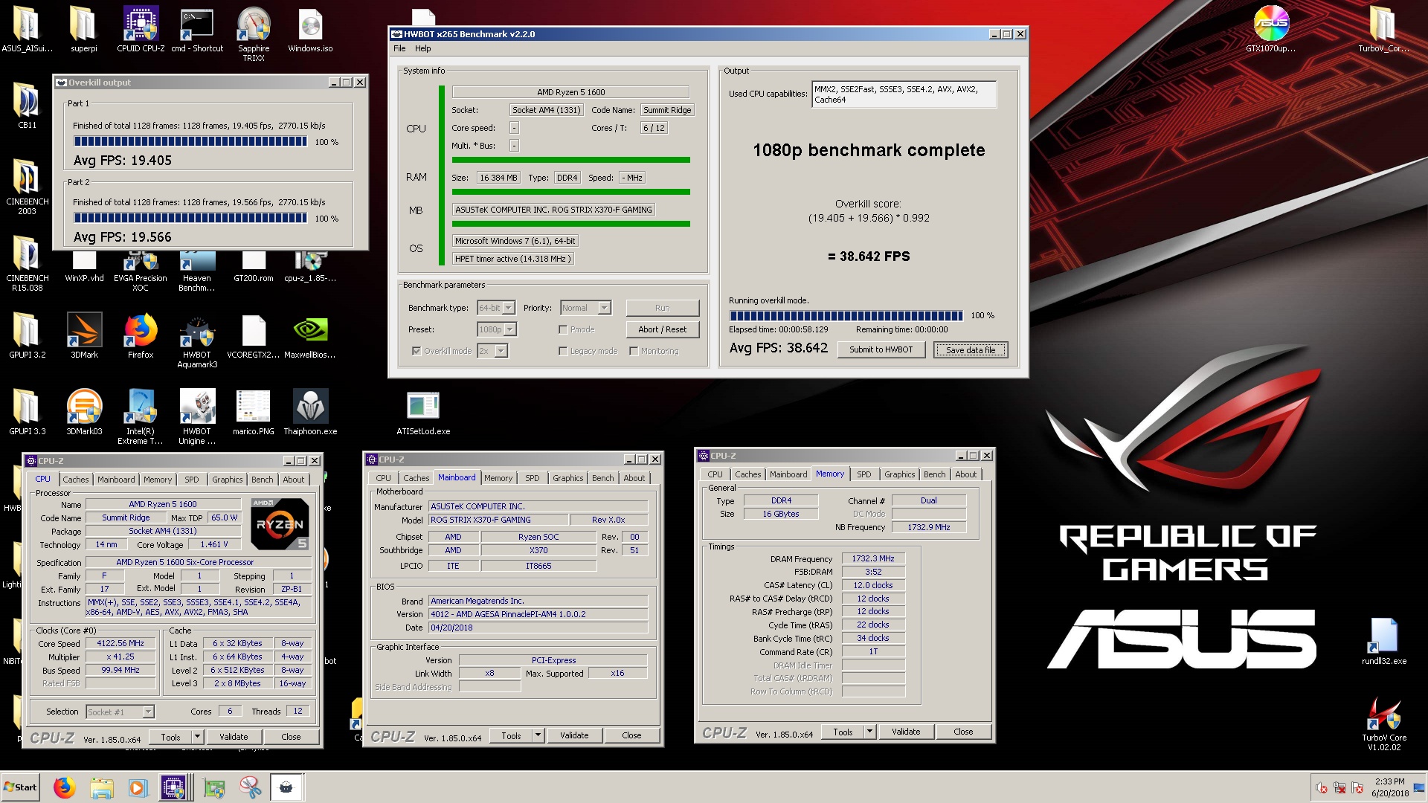The width and height of the screenshot is (1428, 803).
Task: Click the Overkill output Part 1 progress bar
Action: point(190,142)
